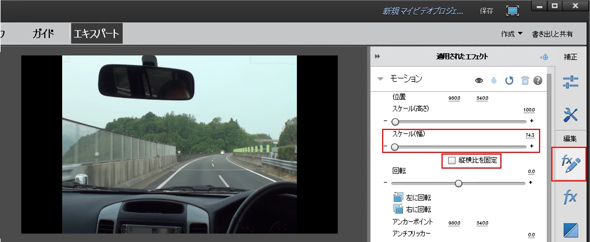Screen dimensions: 590x242
Task: Click 編集 label in right sidebar
Action: coord(570,139)
